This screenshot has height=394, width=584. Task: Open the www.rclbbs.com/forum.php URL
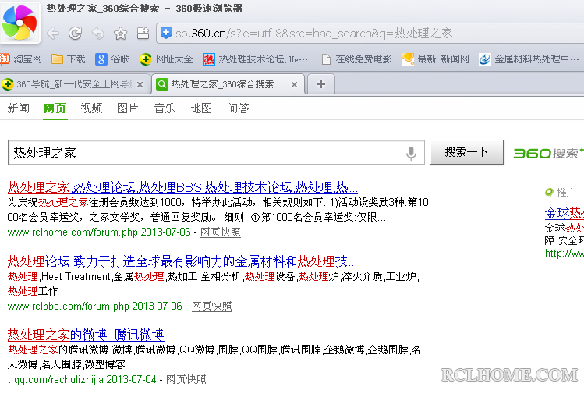pos(68,307)
